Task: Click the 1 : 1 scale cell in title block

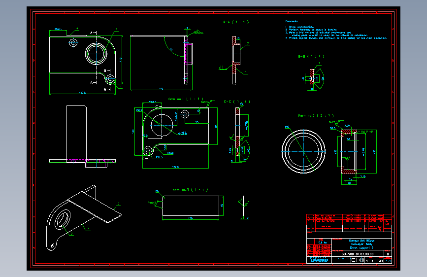Action: pos(370,261)
